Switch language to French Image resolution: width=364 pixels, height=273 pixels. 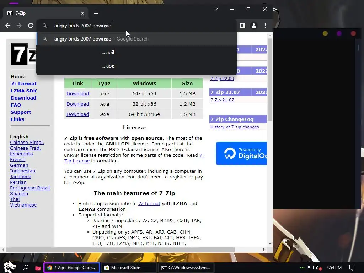[18, 160]
